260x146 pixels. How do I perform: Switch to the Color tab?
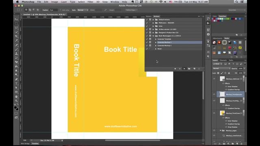coord(215,16)
